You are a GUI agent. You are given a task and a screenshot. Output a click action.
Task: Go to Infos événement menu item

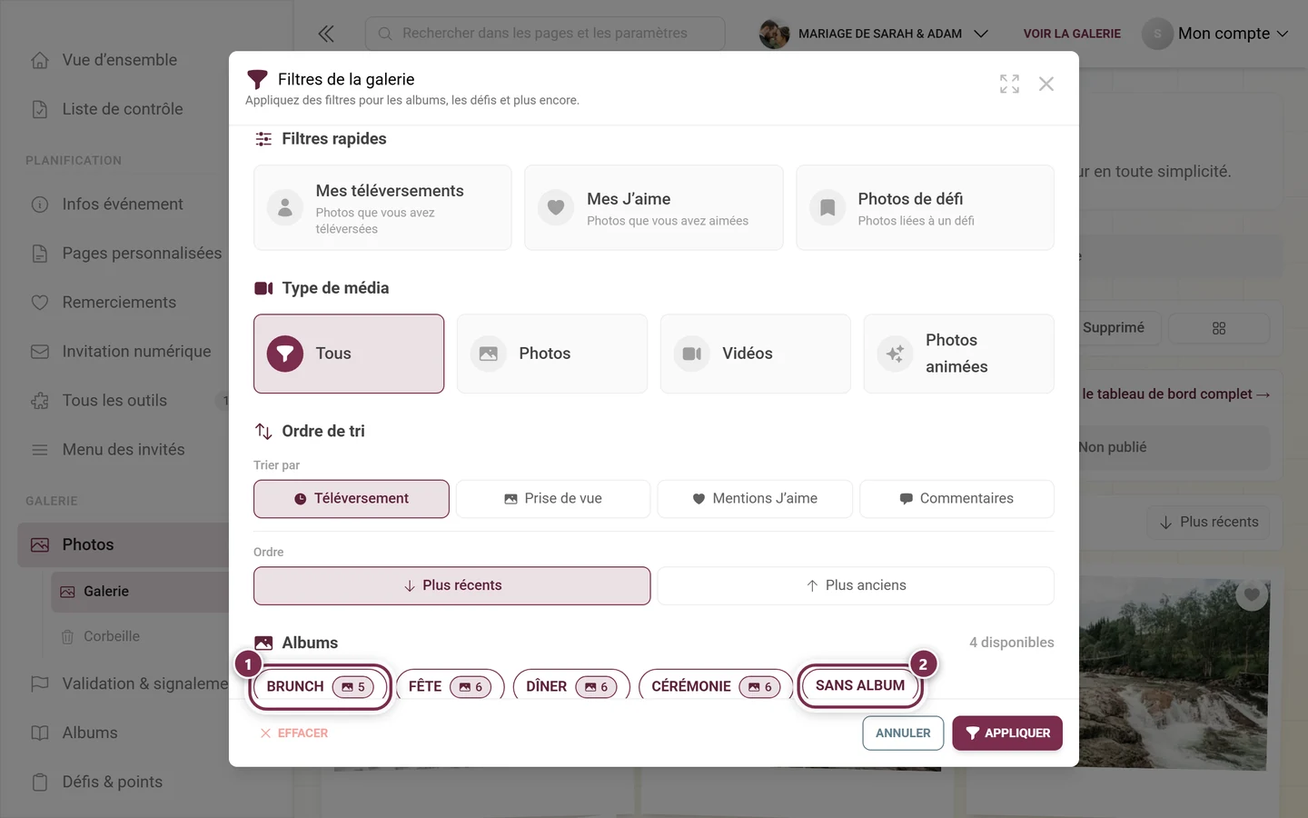123,204
